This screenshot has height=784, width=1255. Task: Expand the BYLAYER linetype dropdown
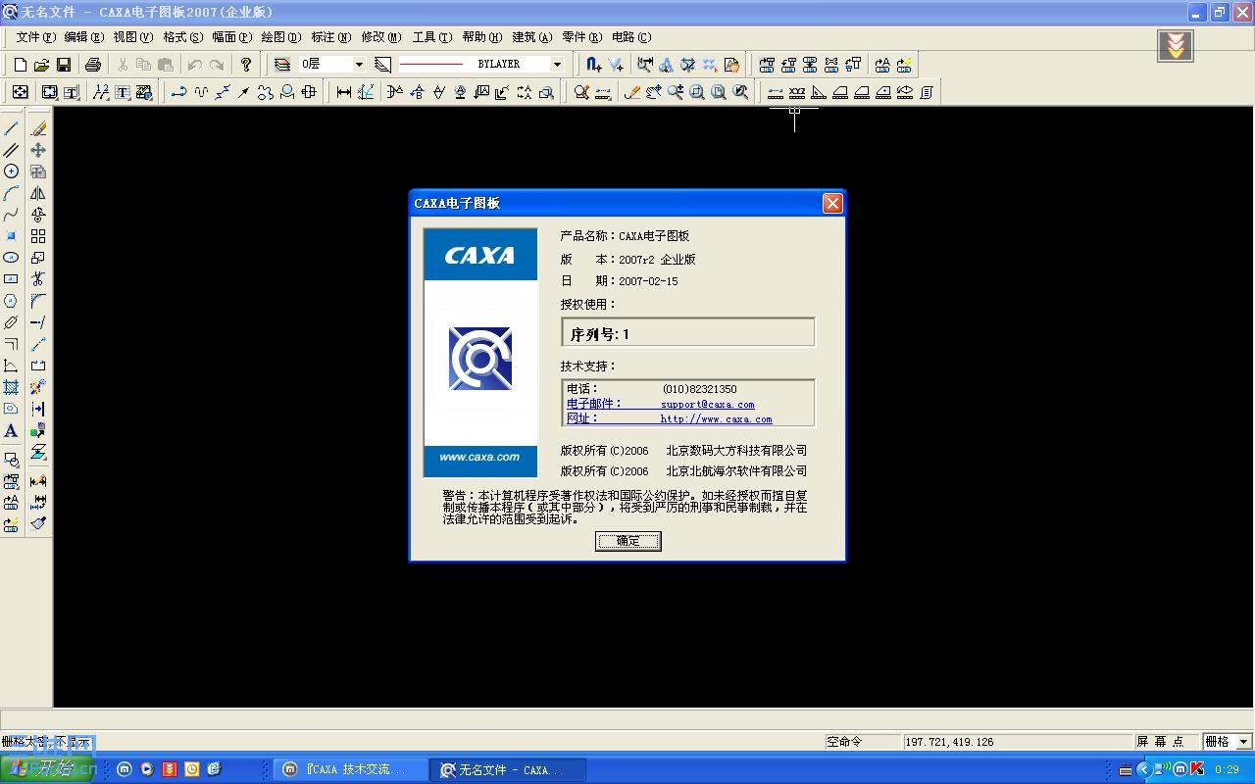coord(558,65)
